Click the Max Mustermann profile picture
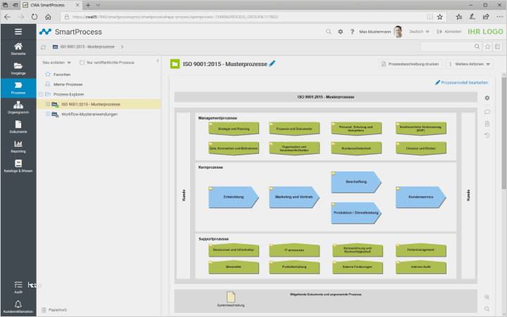 [x=399, y=32]
